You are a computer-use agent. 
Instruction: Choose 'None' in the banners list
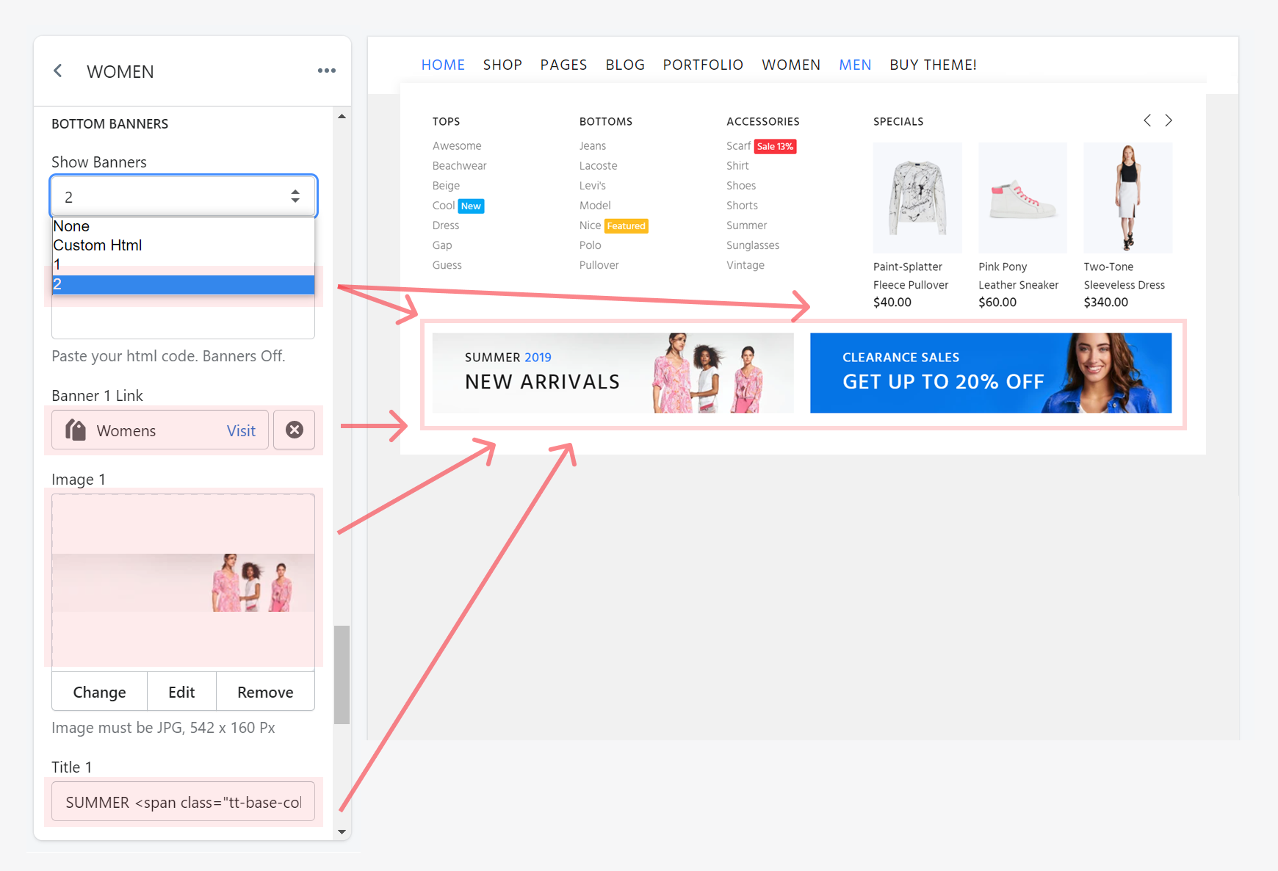[71, 226]
